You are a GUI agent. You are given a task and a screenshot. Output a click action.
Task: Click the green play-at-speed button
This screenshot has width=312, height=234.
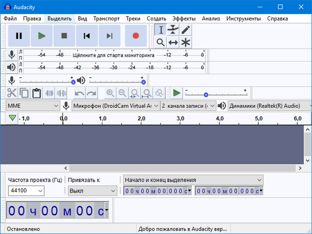176,93
